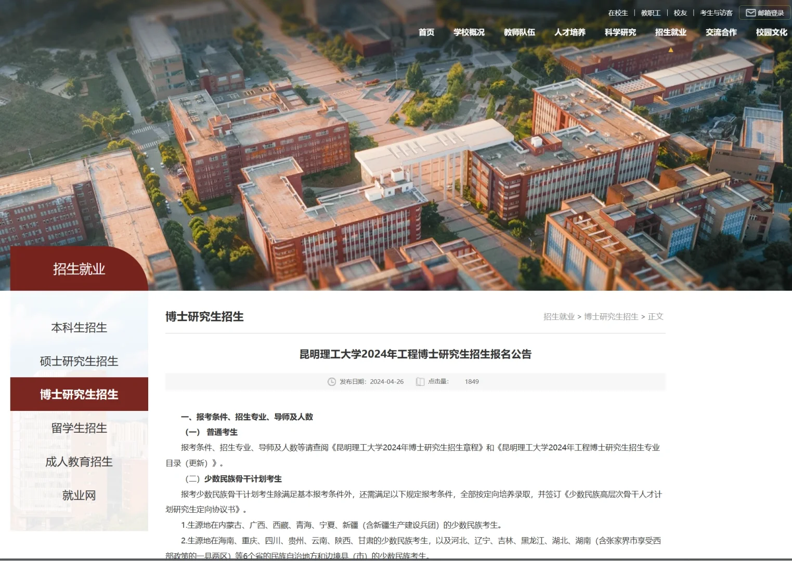Click the line starting 2.生源地在海南

click(413, 548)
